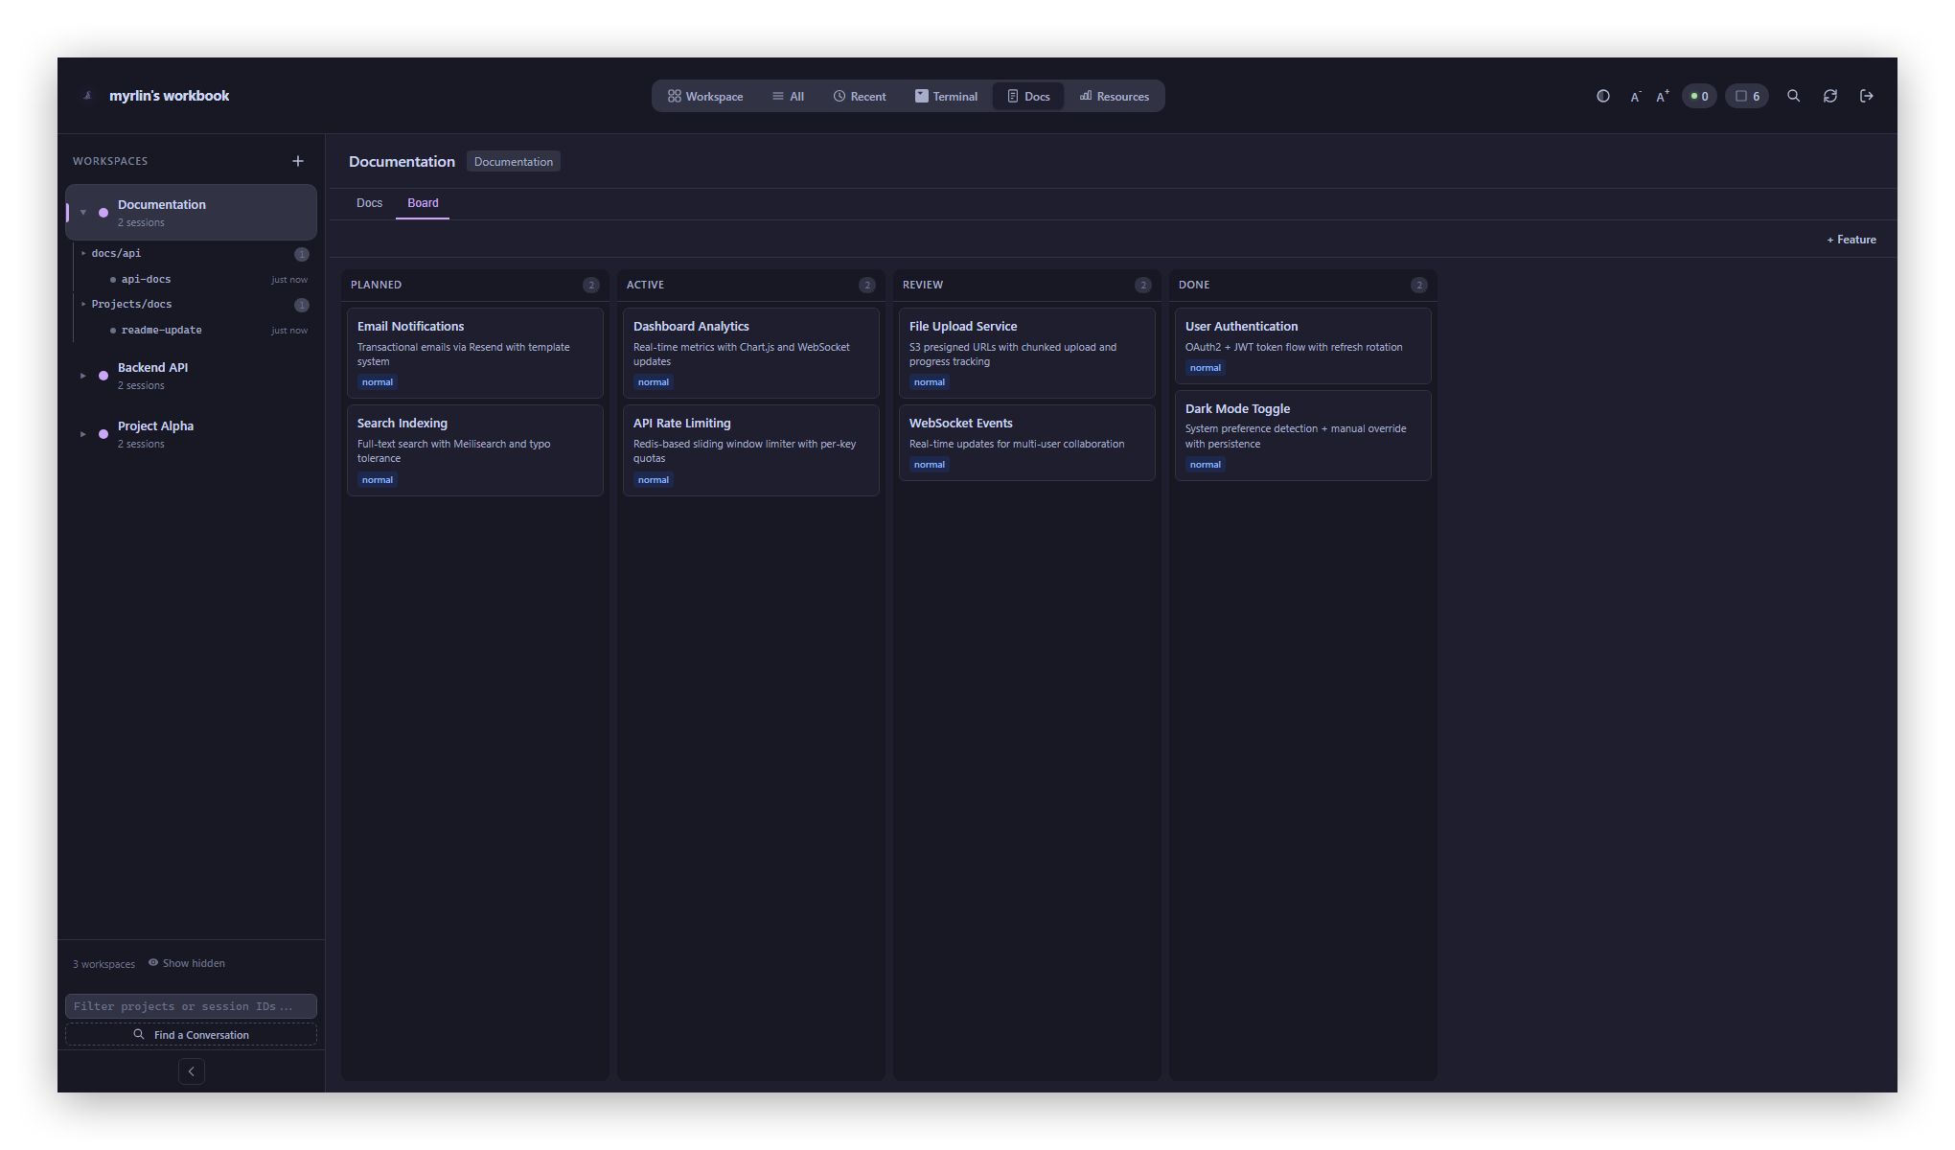Click the '3 workspaces' label
This screenshot has height=1150, width=1955.
point(104,964)
